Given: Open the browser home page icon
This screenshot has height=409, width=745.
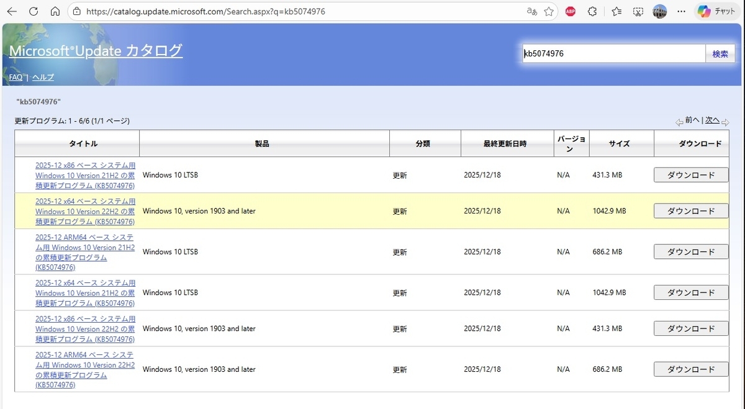Looking at the screenshot, I should tap(55, 11).
